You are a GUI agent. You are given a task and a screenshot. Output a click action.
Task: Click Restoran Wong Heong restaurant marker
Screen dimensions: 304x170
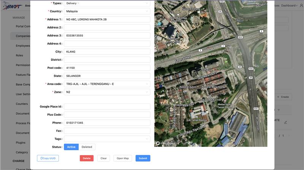pyautogui.click(x=213, y=84)
